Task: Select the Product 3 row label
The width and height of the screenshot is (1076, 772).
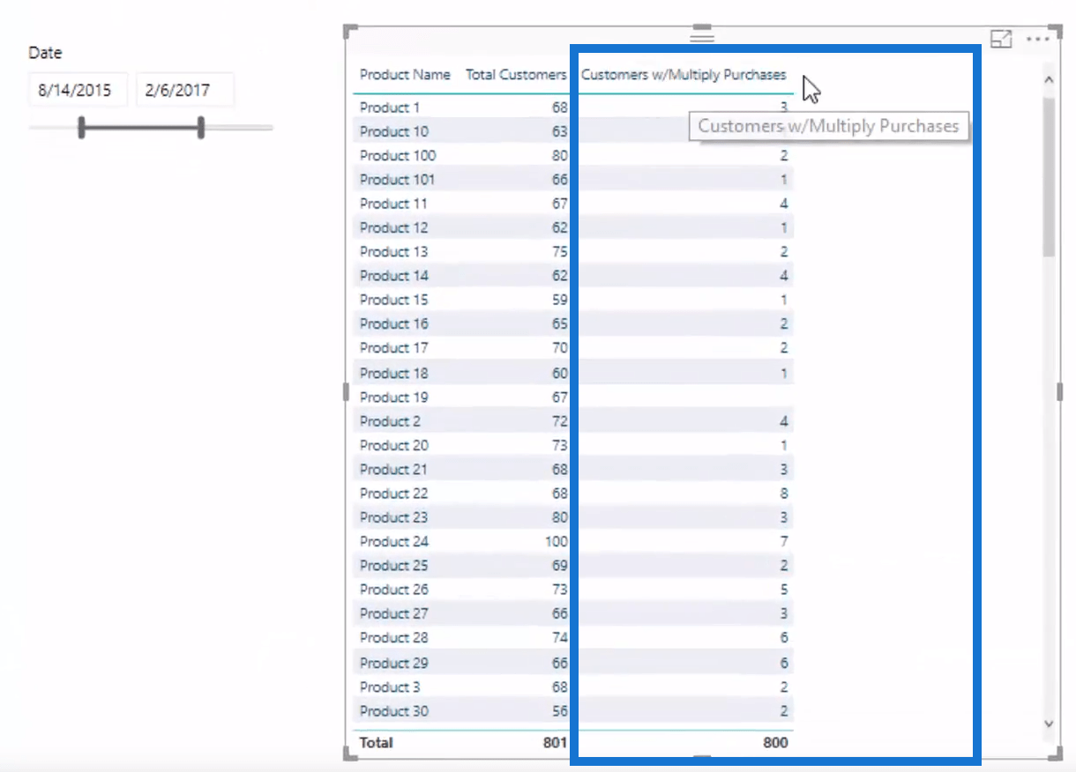Action: [390, 687]
